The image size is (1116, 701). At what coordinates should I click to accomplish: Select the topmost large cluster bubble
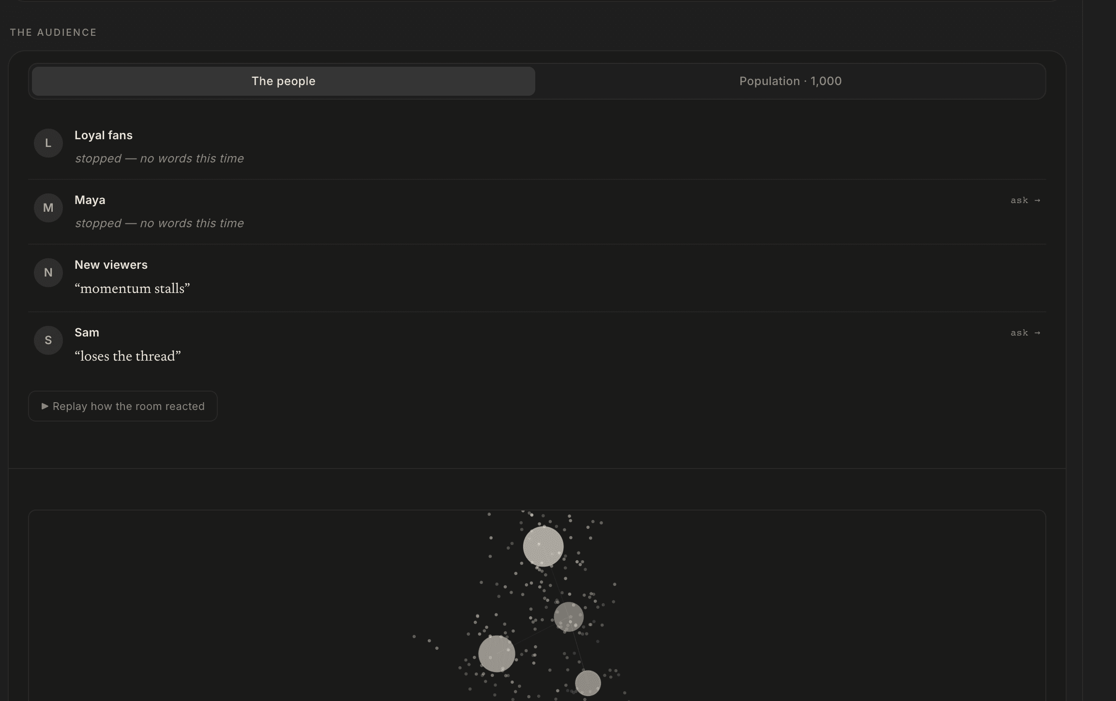(543, 546)
